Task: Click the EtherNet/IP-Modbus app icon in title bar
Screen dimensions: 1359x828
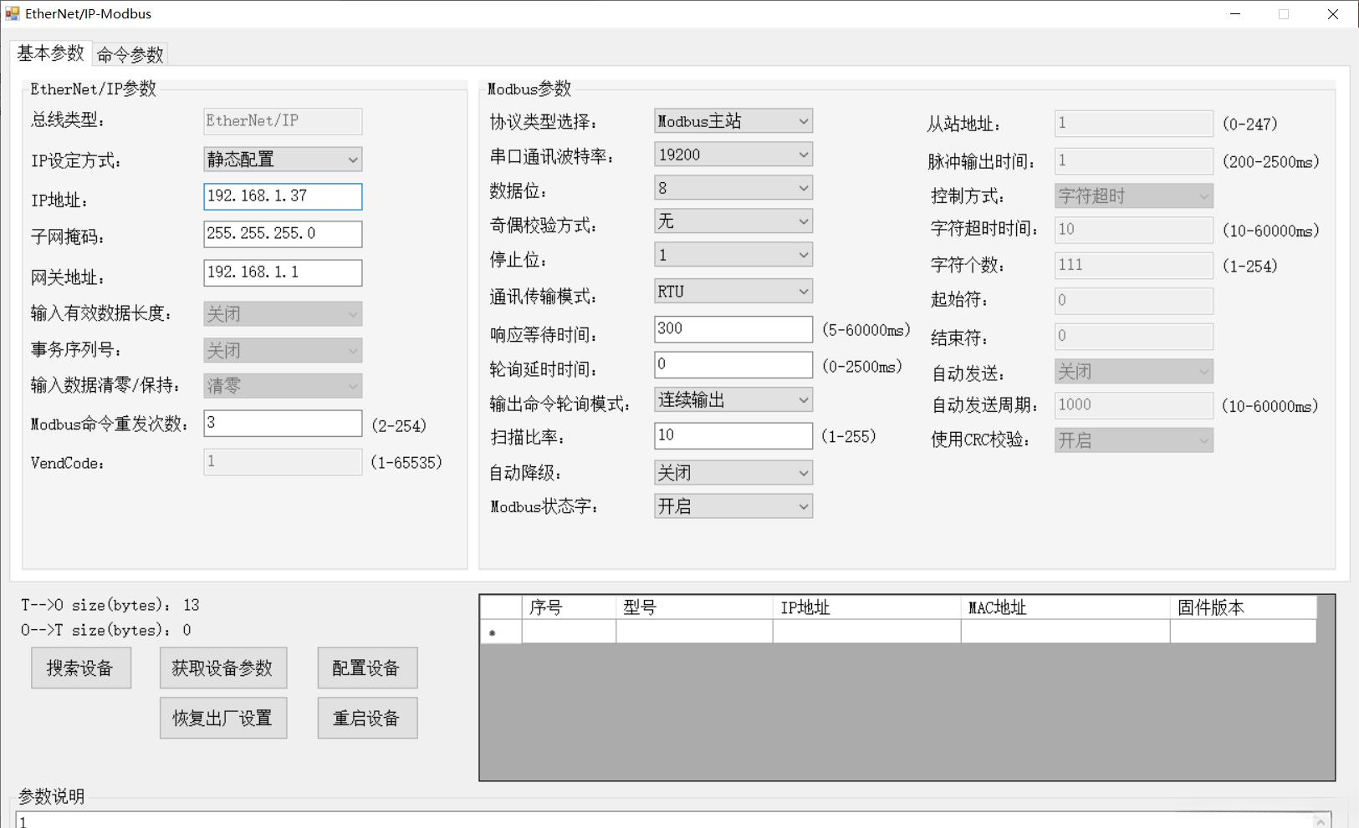Action: point(12,13)
